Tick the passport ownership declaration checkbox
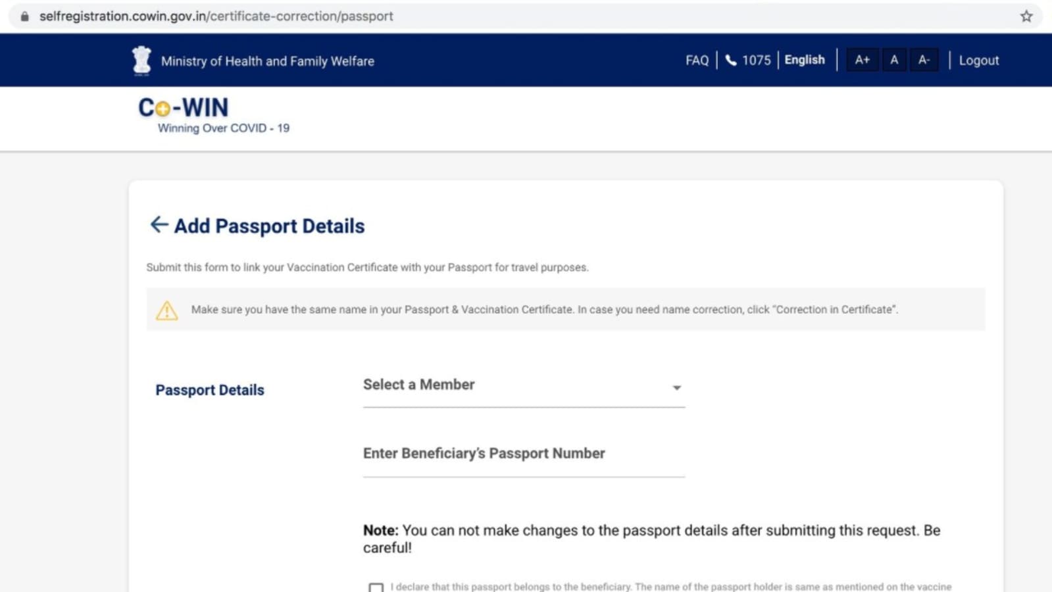The image size is (1052, 592). (x=376, y=587)
